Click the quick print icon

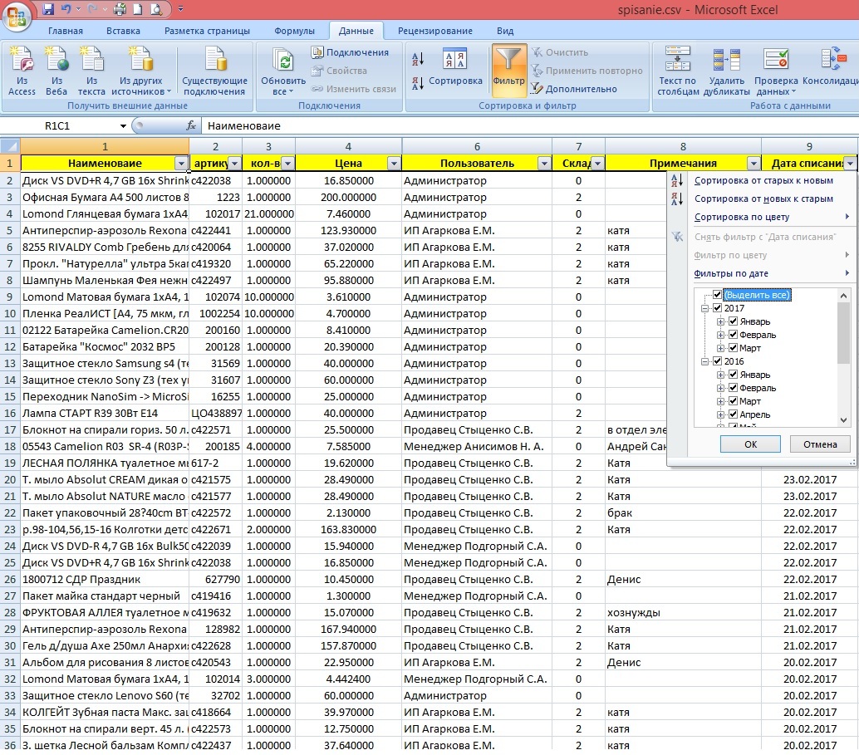click(x=120, y=9)
